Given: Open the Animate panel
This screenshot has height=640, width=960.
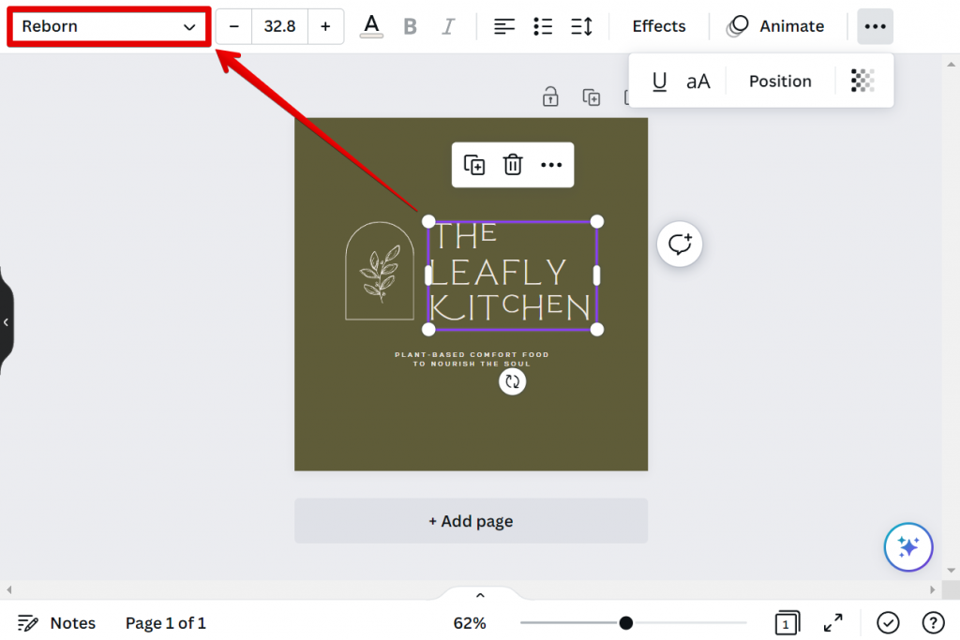Looking at the screenshot, I should pos(776,26).
